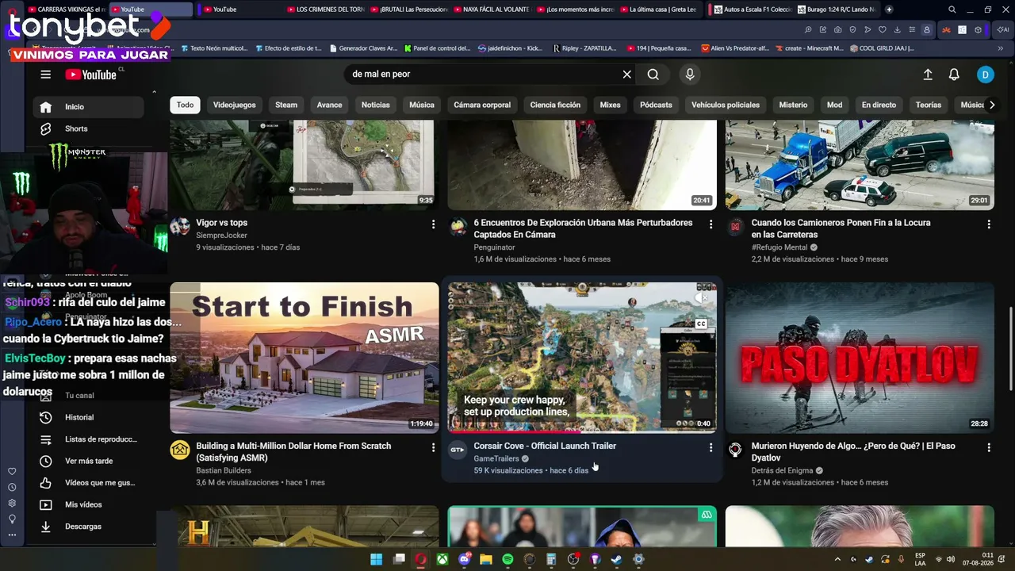Screen dimensions: 1015x571
Task: Open the SiempreJocker channel avatar
Action: (180, 228)
